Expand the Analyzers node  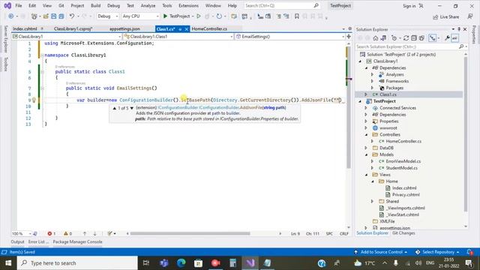pos(373,74)
